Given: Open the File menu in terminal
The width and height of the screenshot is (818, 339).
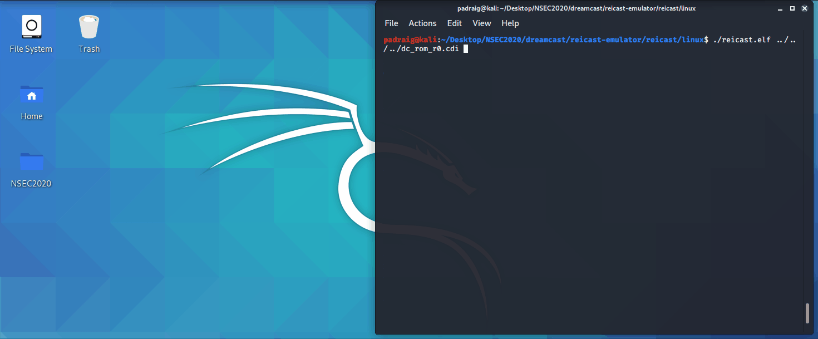Looking at the screenshot, I should 392,23.
